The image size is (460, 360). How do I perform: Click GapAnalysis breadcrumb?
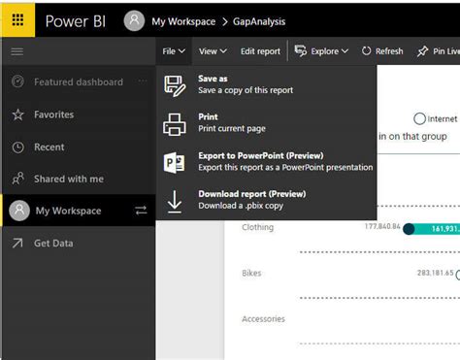click(x=259, y=21)
